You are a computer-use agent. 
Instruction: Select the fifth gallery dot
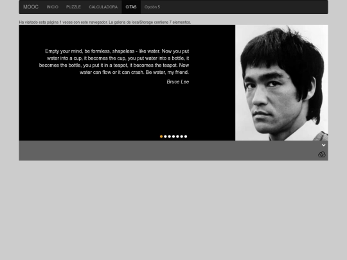point(177,136)
